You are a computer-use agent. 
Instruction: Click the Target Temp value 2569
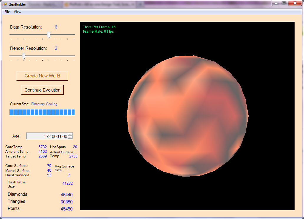point(43,156)
